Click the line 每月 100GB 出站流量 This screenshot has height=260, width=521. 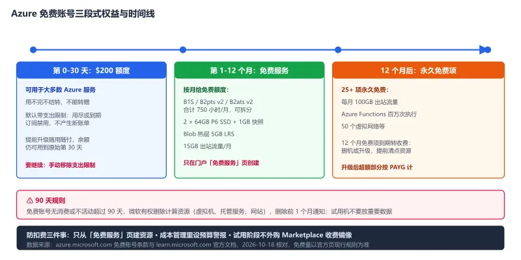[369, 102]
